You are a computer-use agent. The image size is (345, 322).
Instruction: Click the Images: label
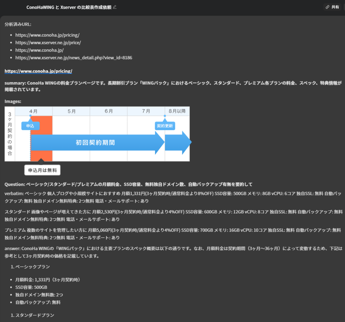click(x=13, y=101)
